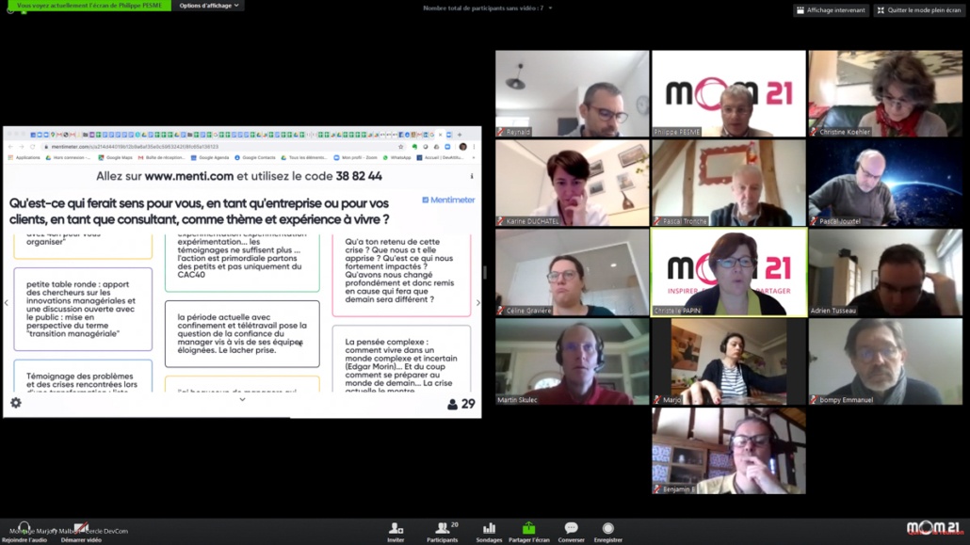
Task: Click the mentimeter.com address bar
Action: tap(222, 147)
